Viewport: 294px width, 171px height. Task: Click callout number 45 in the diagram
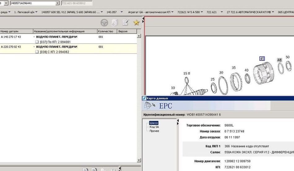tap(262, 59)
